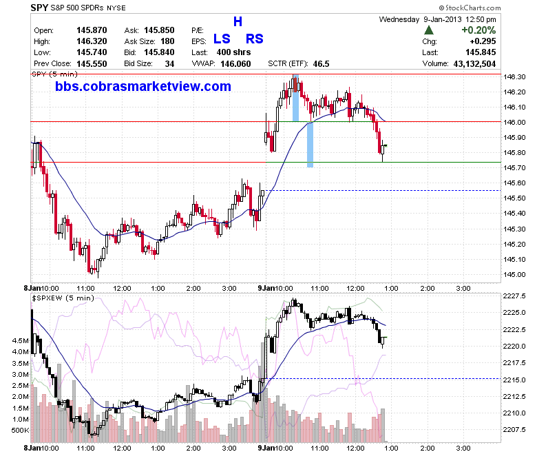This screenshot has width=537, height=454.
Task: Click the 500K volume axis label
Action: click(x=21, y=431)
